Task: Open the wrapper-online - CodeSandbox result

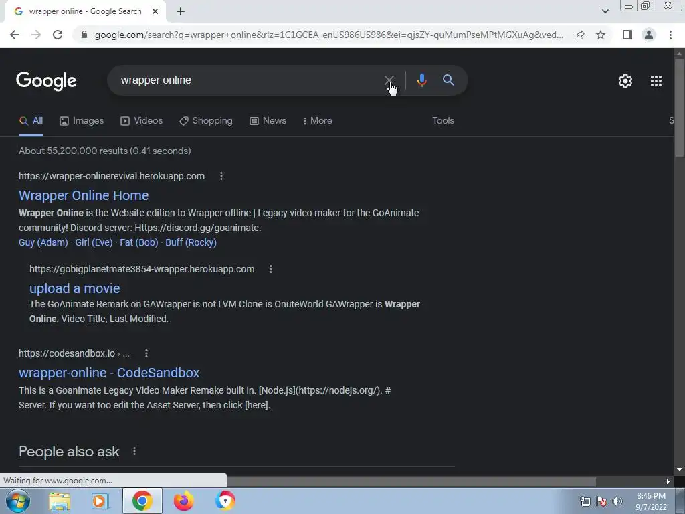Action: [x=109, y=373]
